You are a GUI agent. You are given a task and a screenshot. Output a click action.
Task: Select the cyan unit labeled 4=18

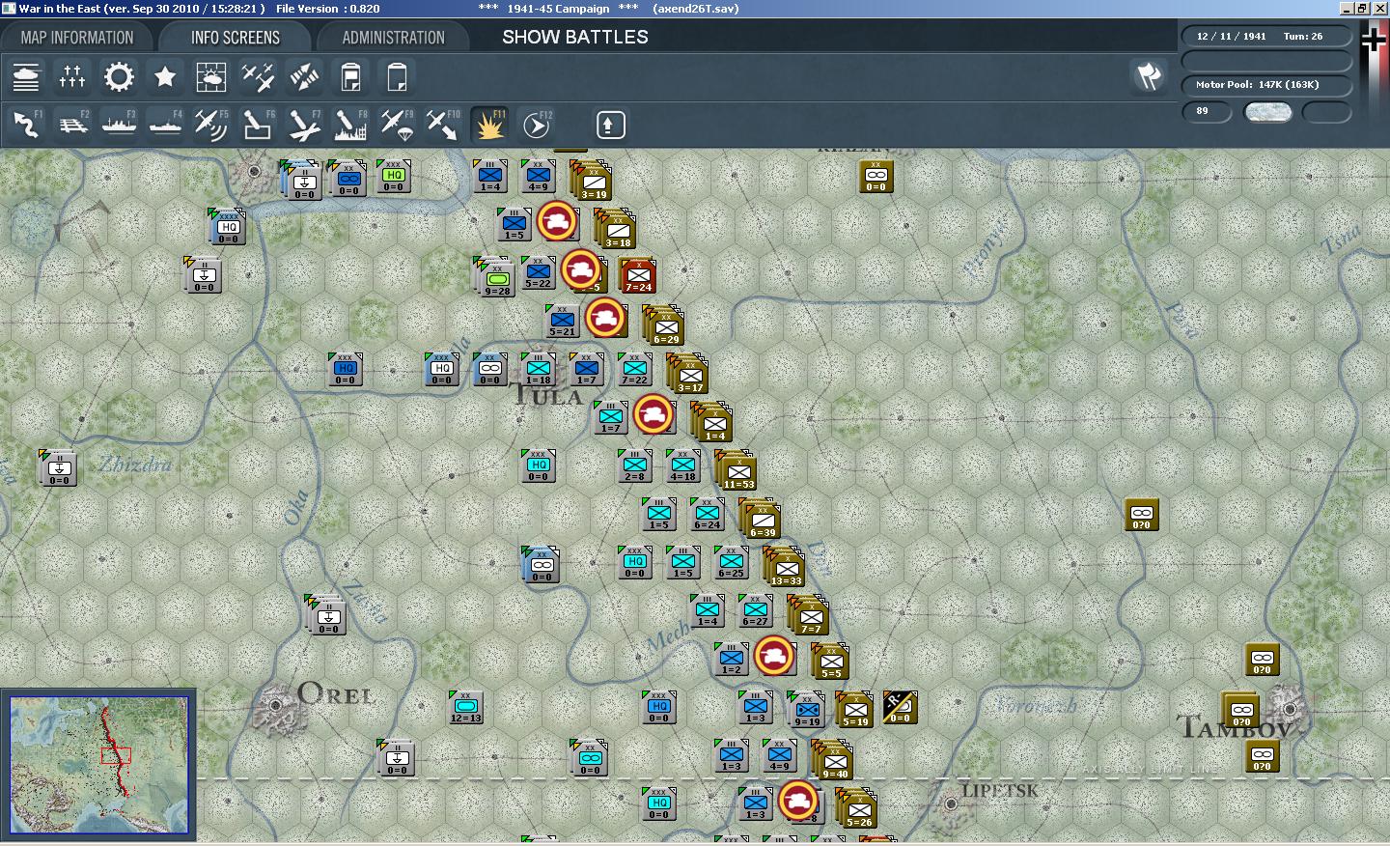pyautogui.click(x=682, y=465)
